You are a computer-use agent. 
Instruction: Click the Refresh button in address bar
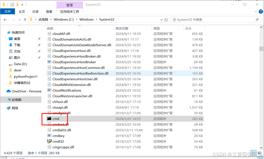coord(166,20)
